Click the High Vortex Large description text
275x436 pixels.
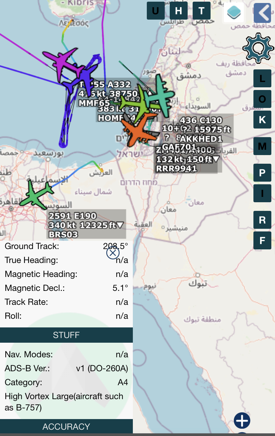coord(64,402)
